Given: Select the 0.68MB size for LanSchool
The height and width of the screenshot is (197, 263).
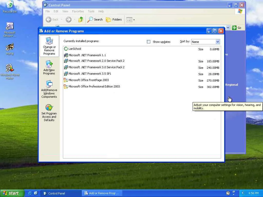Looking at the screenshot, I should pos(214,49).
